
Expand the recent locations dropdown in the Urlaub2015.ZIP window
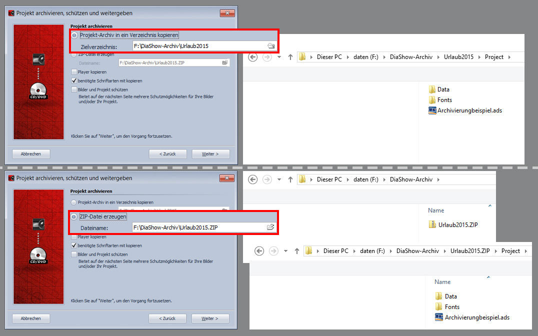point(285,251)
